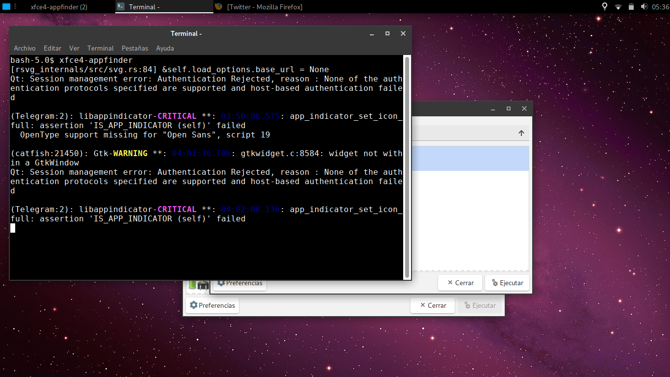Open the Ver menu

(74, 48)
